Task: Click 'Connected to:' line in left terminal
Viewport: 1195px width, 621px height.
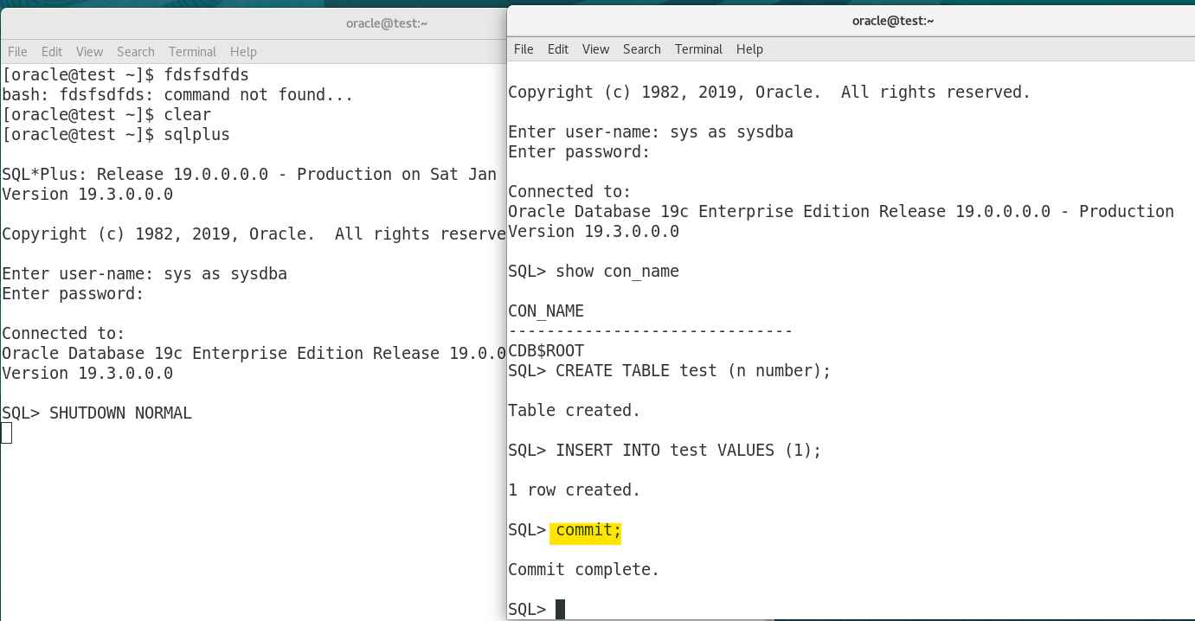Action: point(63,334)
